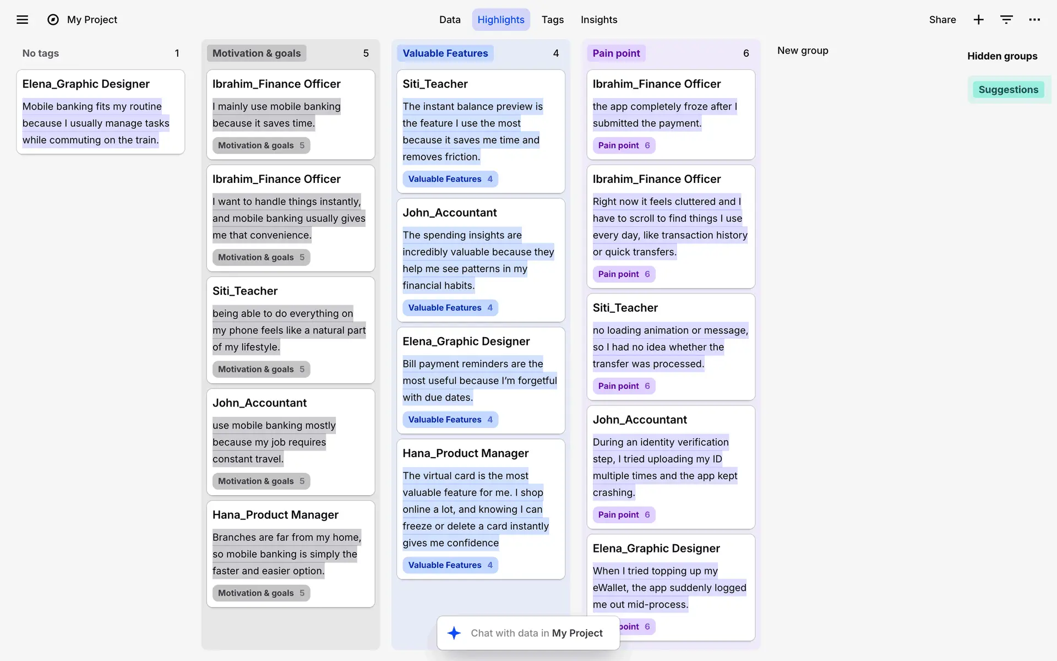The image size is (1057, 661).
Task: Open Elena's No tags highlight card
Action: 100,112
